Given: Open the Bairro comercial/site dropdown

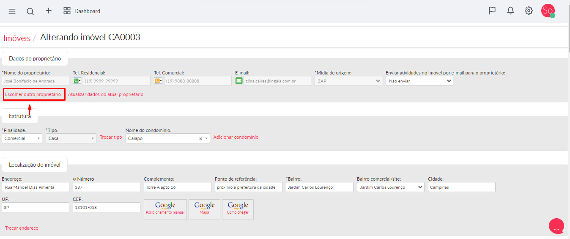Looking at the screenshot, I should tap(391, 187).
